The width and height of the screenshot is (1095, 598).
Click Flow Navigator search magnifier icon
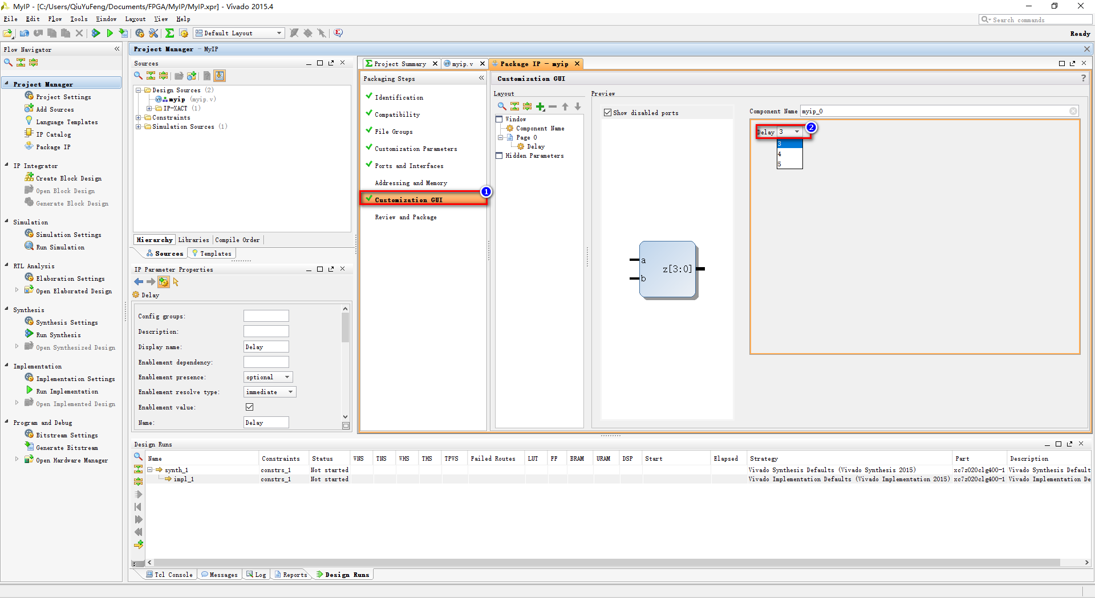(x=8, y=63)
